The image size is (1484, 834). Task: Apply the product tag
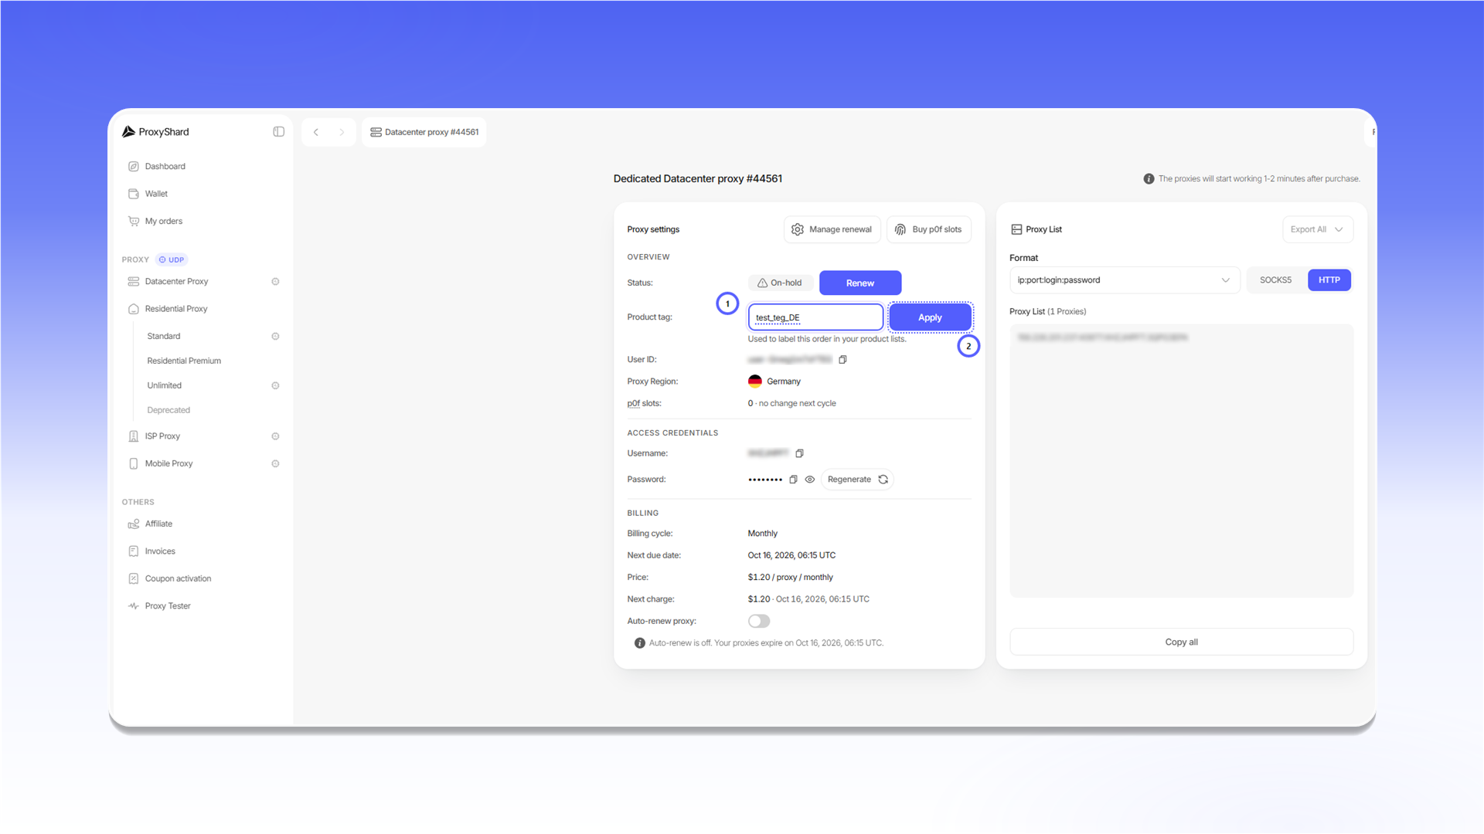(x=930, y=317)
